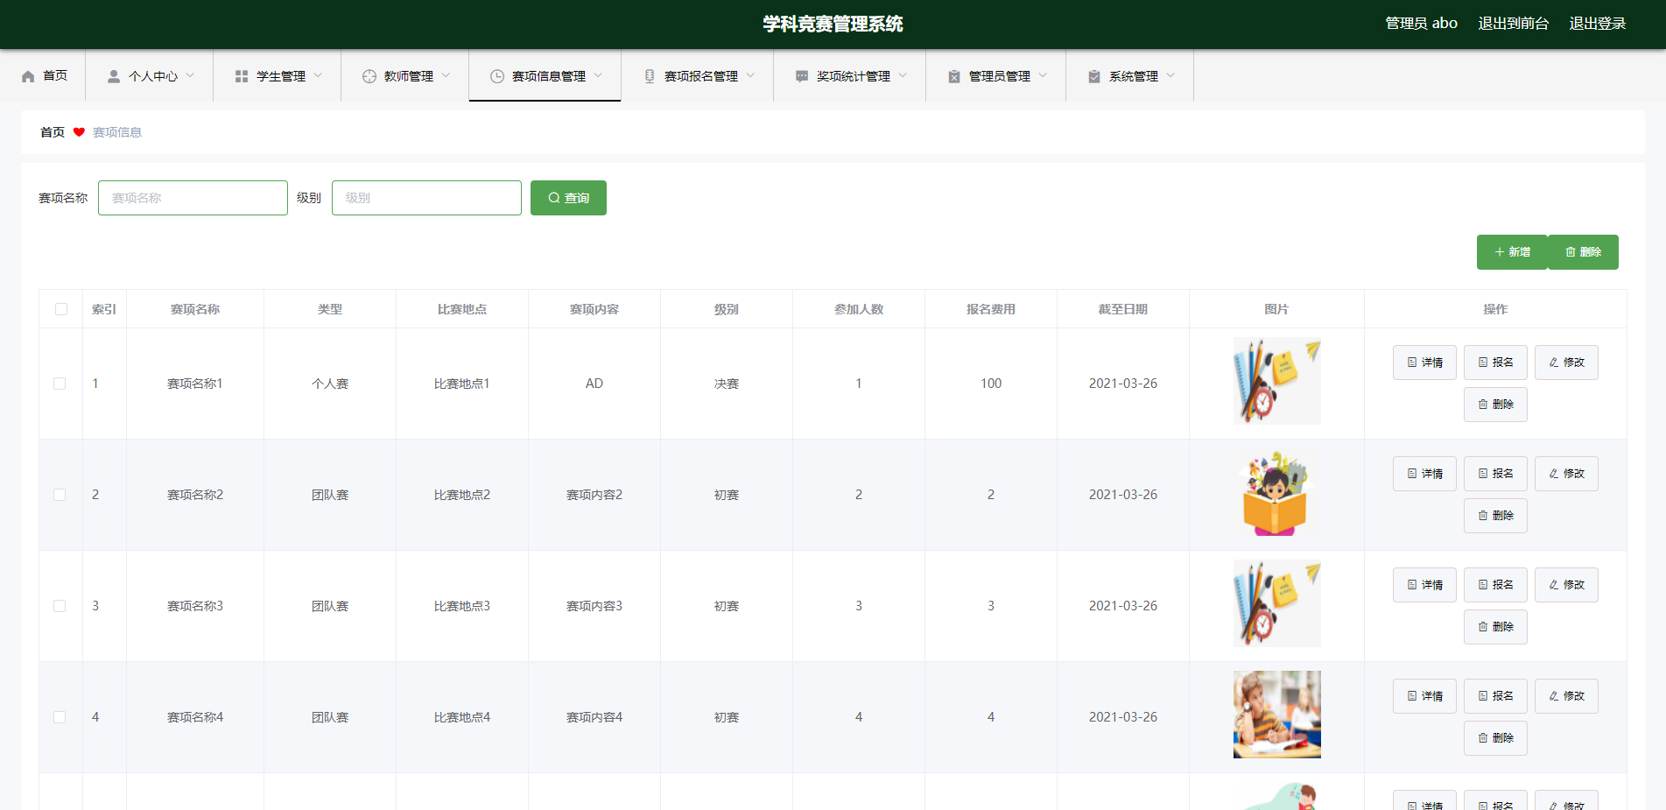Image resolution: width=1666 pixels, height=810 pixels.
Task: Expand the 赛项信息管理 dropdown arrow
Action: pos(598,75)
